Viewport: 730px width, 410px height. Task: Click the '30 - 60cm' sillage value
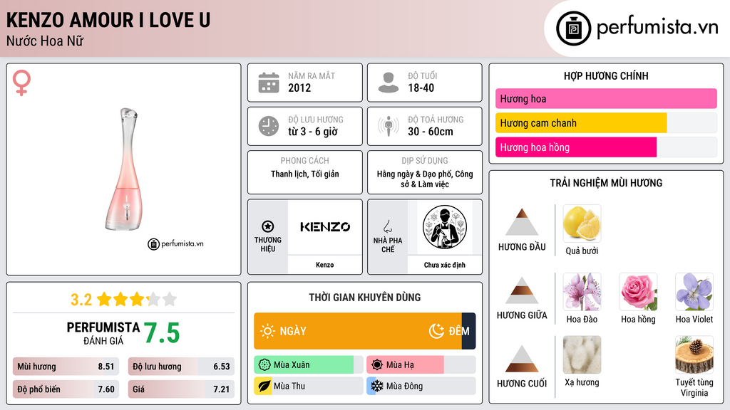click(x=430, y=132)
